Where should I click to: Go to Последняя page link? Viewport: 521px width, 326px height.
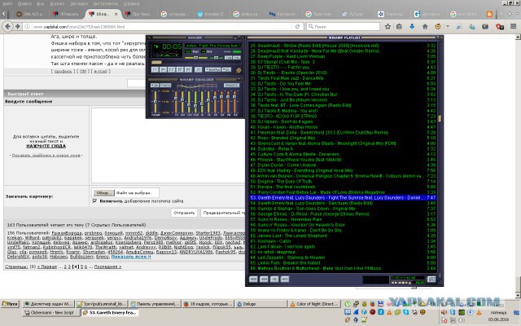(x=107, y=267)
